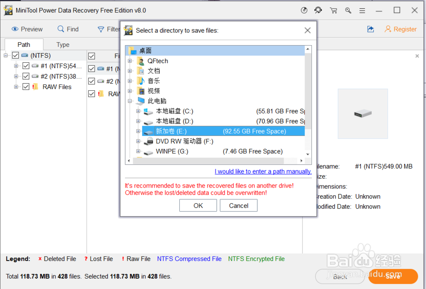The height and width of the screenshot is (289, 426).
Task: Select the QFtech user folder
Action: [153, 61]
